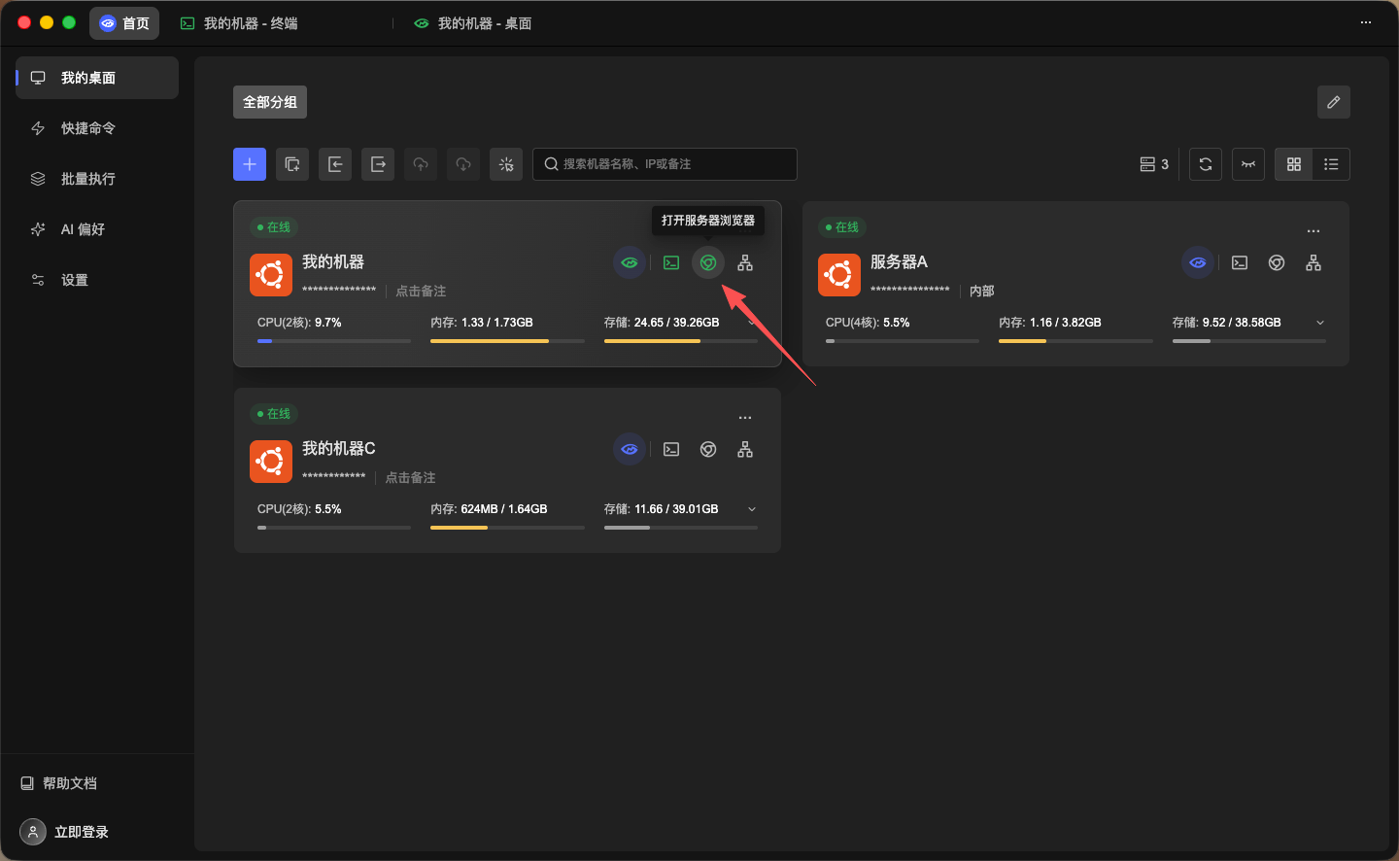Open more options menu on 我的机器C card
The image size is (1399, 861).
[745, 418]
